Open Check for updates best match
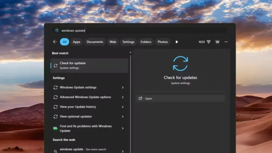 coord(89,65)
